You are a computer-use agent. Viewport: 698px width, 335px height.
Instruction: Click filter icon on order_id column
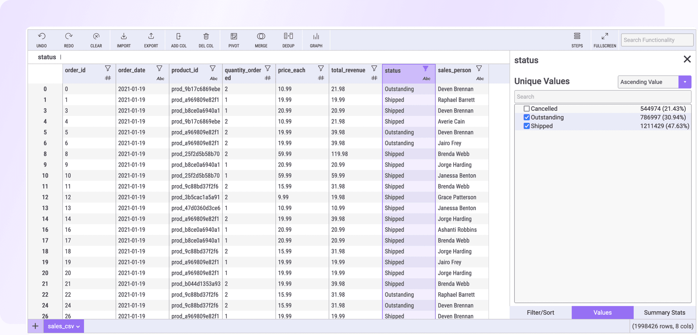click(108, 69)
